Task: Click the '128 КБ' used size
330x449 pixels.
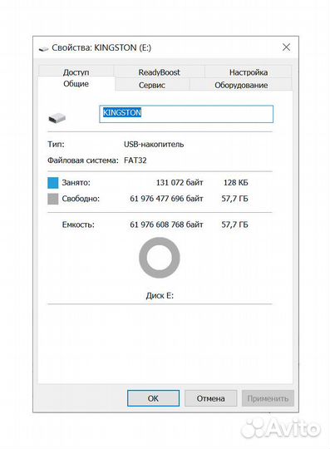Action: [x=235, y=182]
